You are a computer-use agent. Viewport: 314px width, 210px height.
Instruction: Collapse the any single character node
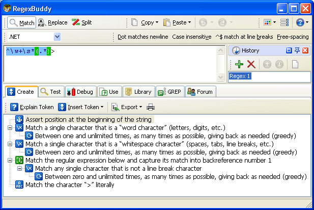click(19, 168)
